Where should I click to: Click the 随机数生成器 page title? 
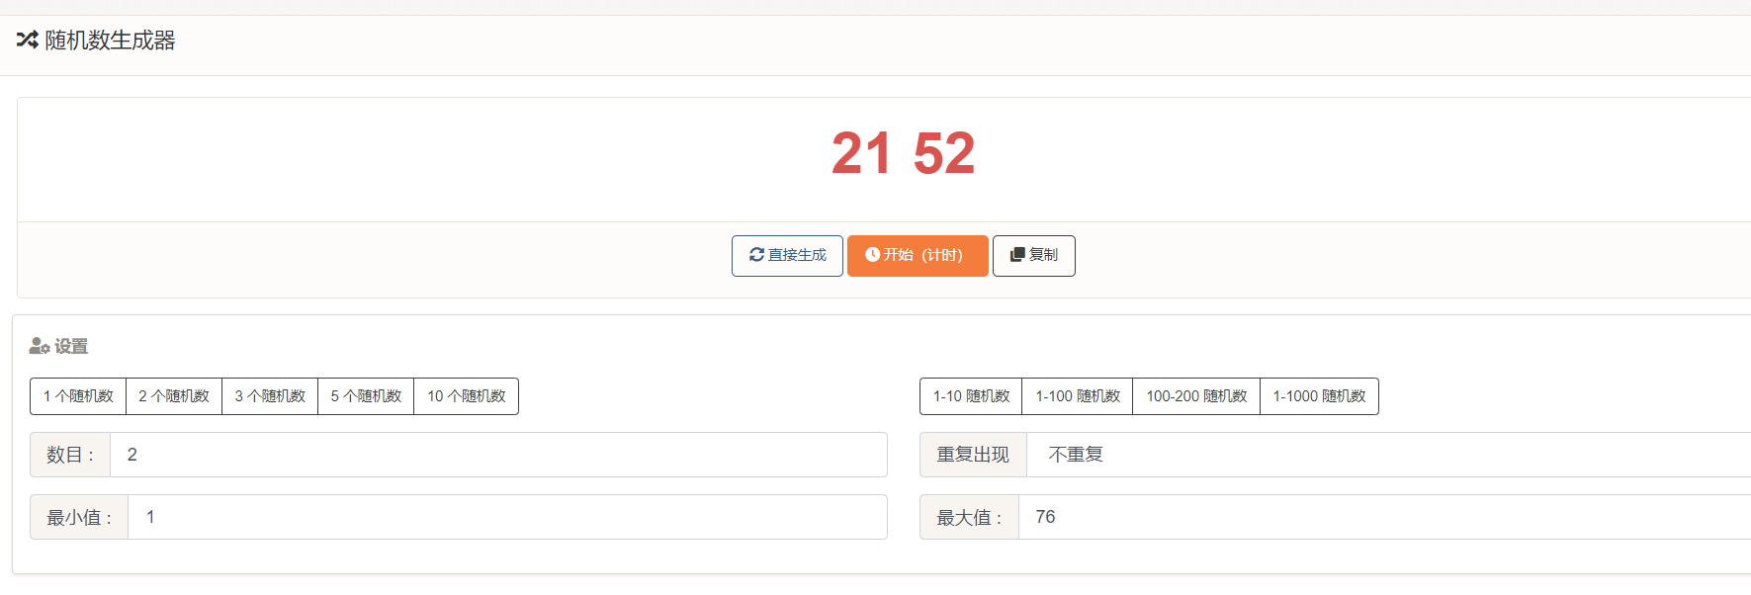point(110,41)
